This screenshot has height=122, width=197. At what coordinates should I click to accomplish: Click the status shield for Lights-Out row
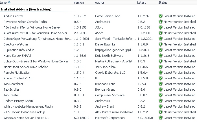click(x=160, y=61)
